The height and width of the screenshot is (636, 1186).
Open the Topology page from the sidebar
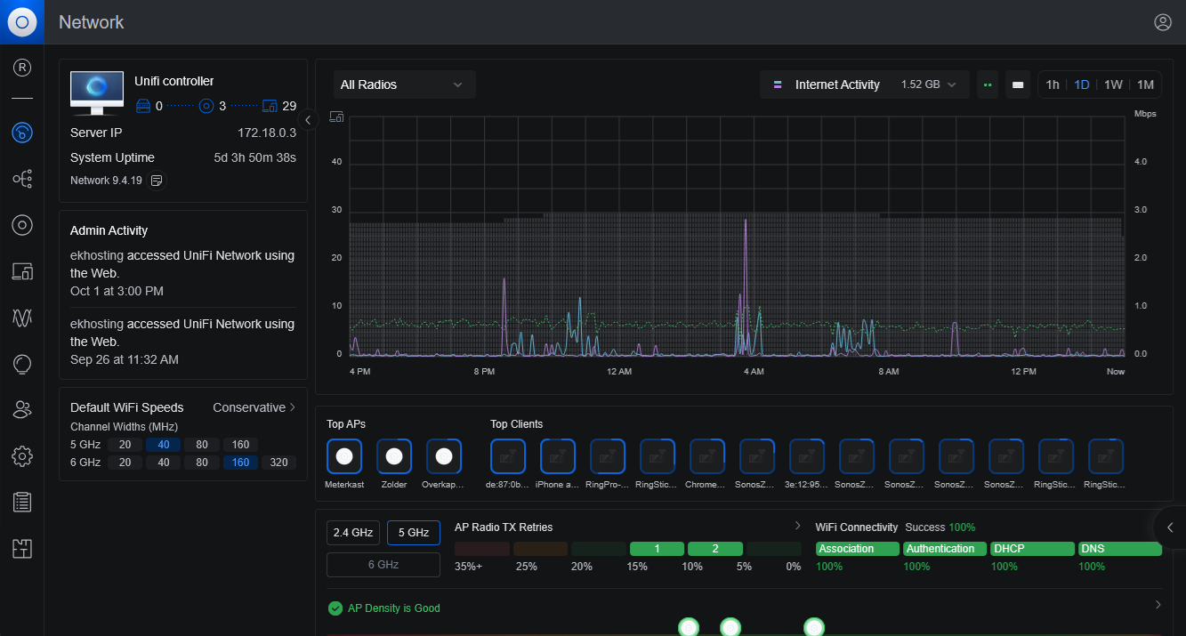(22, 178)
